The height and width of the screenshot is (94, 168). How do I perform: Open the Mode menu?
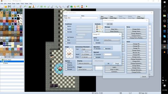coord(9,3)
